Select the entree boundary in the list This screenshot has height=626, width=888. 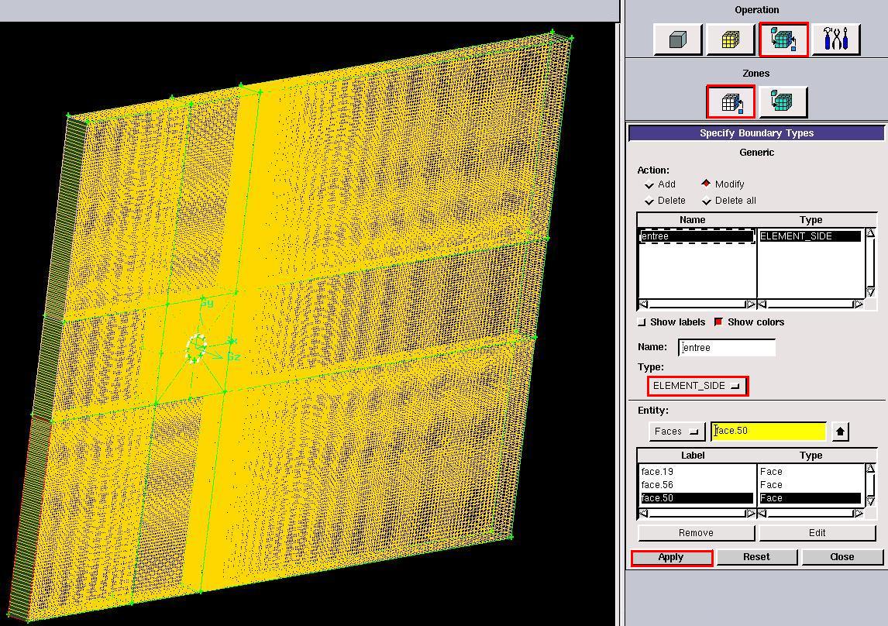click(x=696, y=236)
